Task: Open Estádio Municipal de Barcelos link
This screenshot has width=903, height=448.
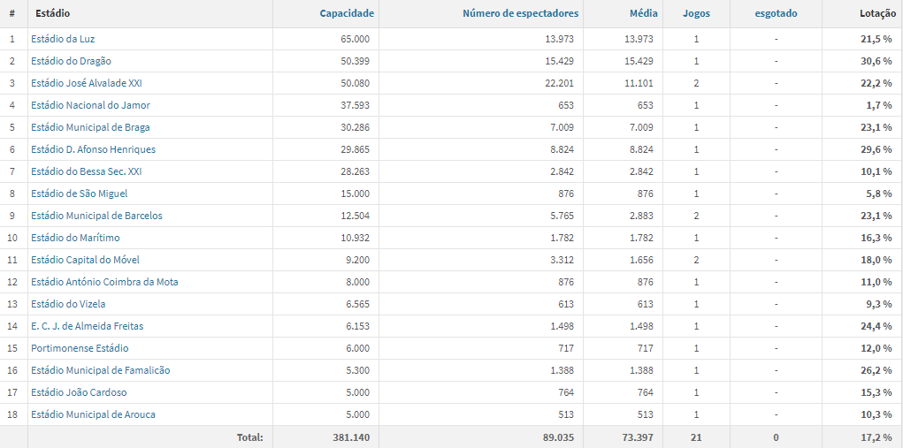Action: pos(96,216)
